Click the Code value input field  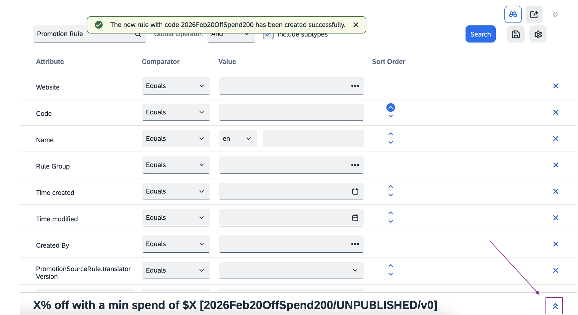291,112
